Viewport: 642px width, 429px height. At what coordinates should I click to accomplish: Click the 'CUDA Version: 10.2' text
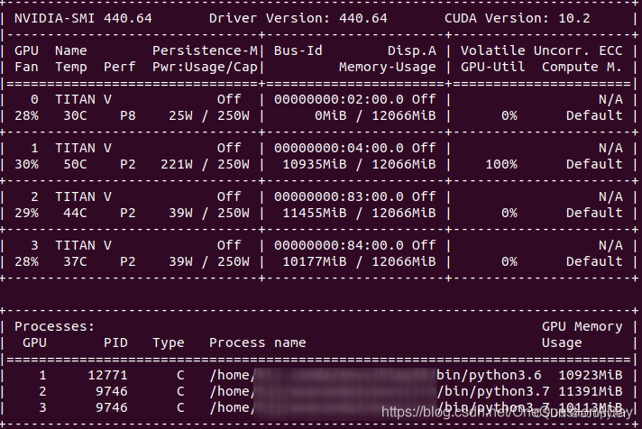(x=518, y=18)
